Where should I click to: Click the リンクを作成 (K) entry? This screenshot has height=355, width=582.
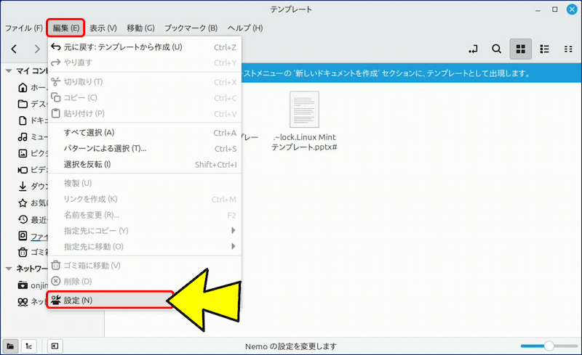pyautogui.click(x=145, y=200)
